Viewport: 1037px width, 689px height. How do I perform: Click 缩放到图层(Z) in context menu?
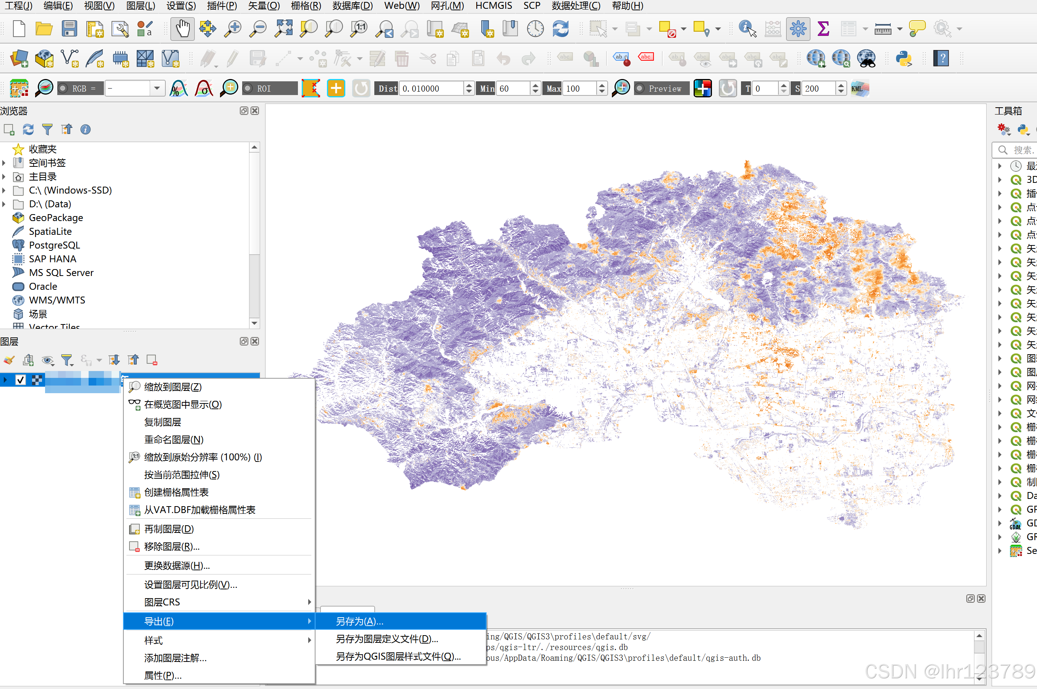coord(173,387)
